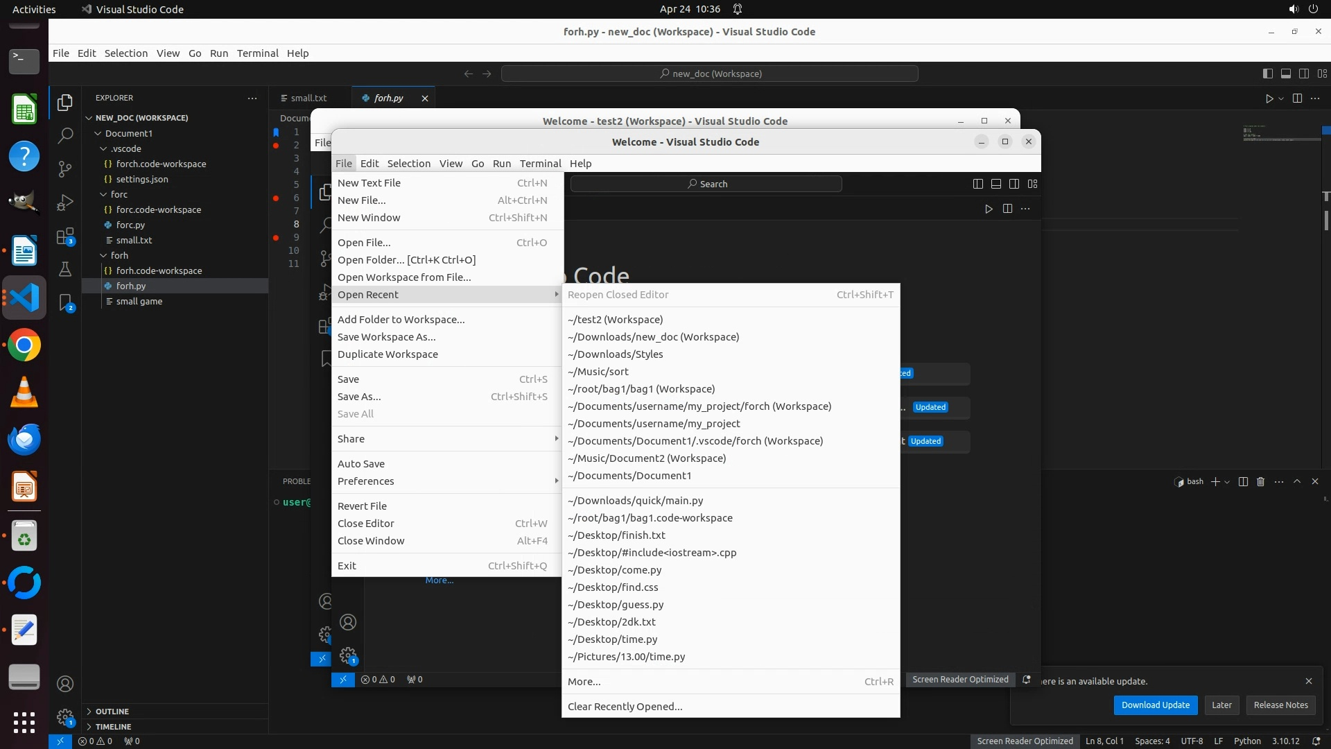Click Clear Recently Opened entry
The image size is (1331, 749).
coord(625,707)
